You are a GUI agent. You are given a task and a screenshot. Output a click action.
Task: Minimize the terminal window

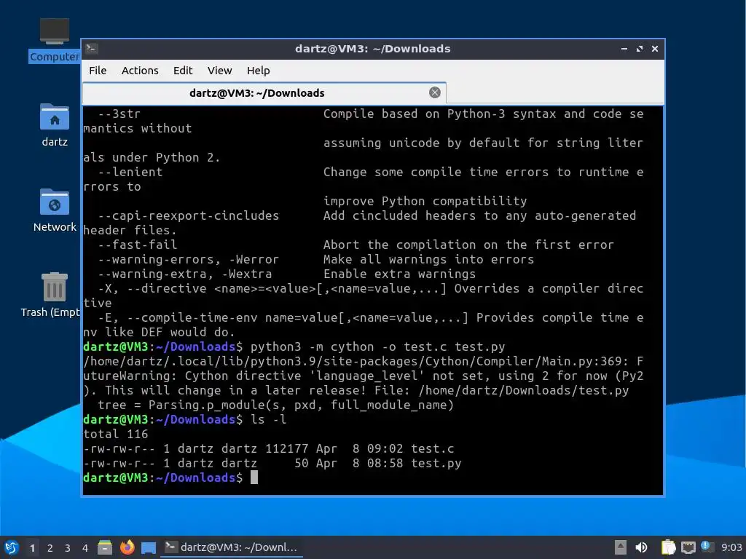click(624, 49)
